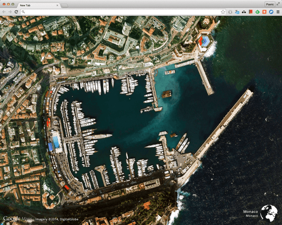Open the Apps shortcut link
The width and height of the screenshot is (282, 225).
click(x=8, y=21)
